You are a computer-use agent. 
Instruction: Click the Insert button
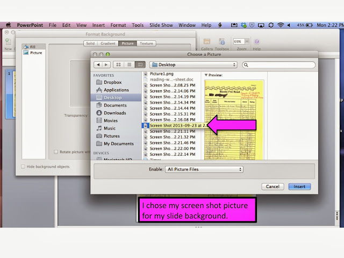pos(299,187)
